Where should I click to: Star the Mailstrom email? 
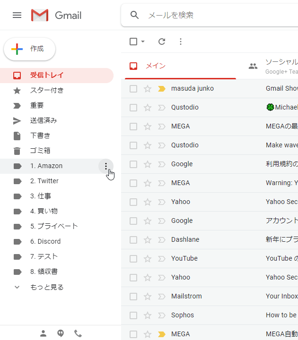[x=148, y=297]
